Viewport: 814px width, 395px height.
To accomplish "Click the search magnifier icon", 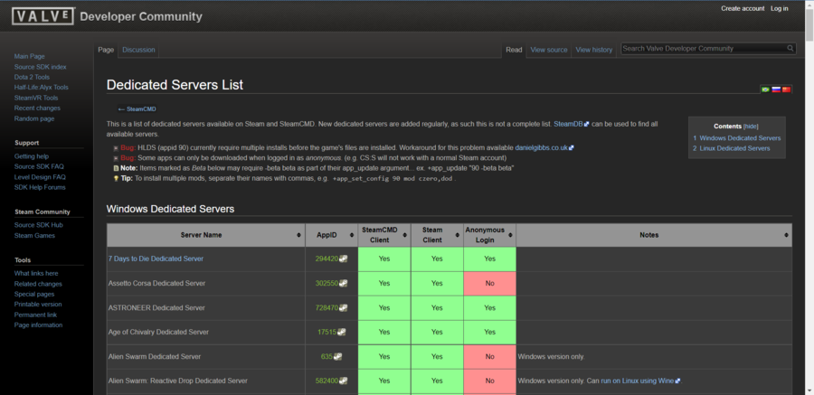I will 790,49.
